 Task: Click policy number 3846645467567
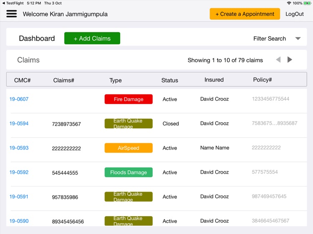point(270,221)
